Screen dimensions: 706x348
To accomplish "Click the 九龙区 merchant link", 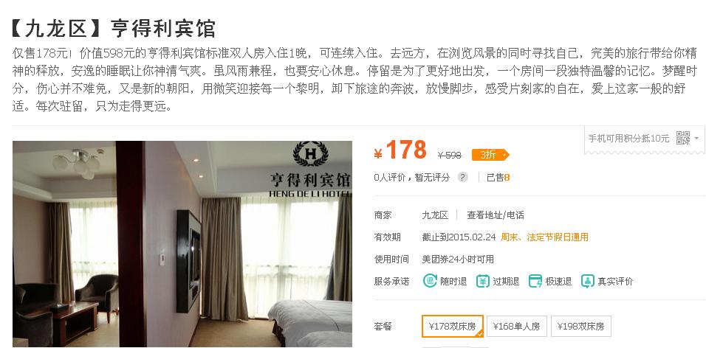I will pos(435,215).
